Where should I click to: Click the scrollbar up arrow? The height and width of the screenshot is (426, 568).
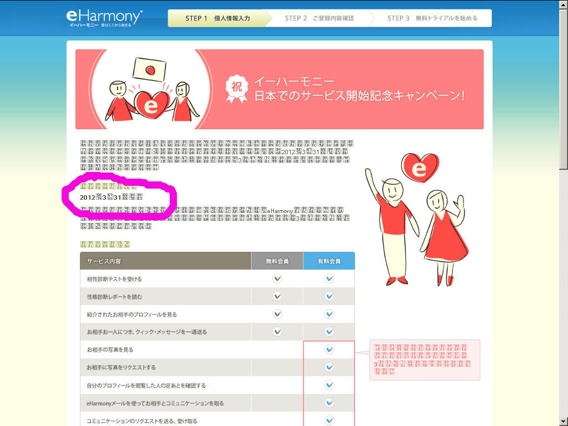[564, 4]
